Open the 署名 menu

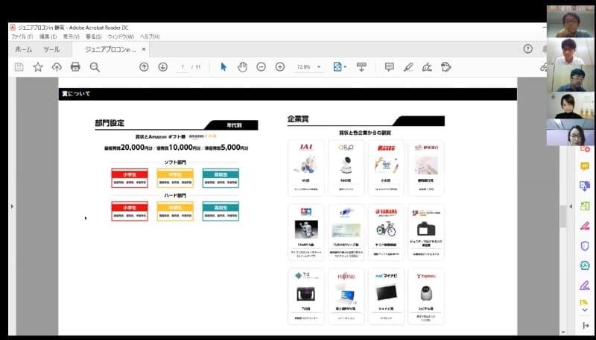94,37
